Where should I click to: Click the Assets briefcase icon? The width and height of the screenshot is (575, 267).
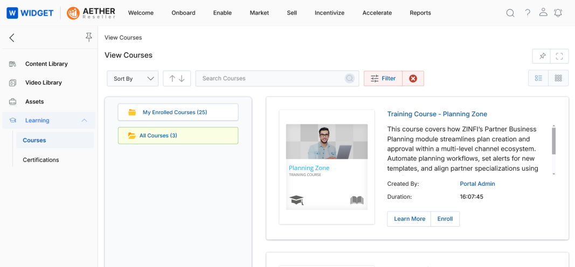[12, 102]
